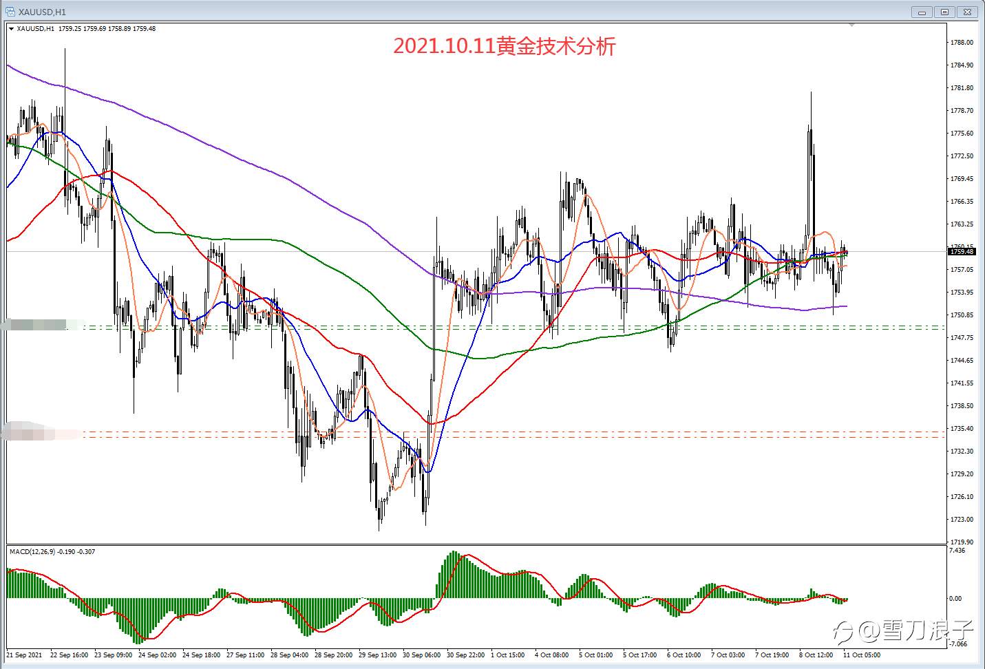Click the 1784.90 price scale label
This screenshot has height=669, width=985.
[962, 65]
